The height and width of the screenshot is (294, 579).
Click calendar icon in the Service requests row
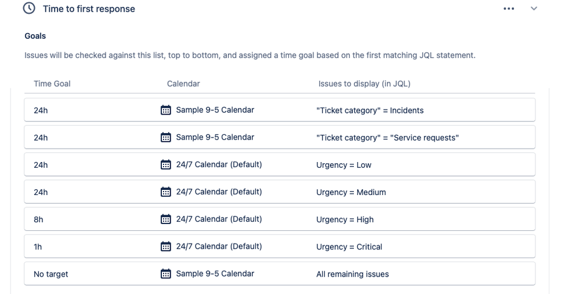(x=166, y=137)
